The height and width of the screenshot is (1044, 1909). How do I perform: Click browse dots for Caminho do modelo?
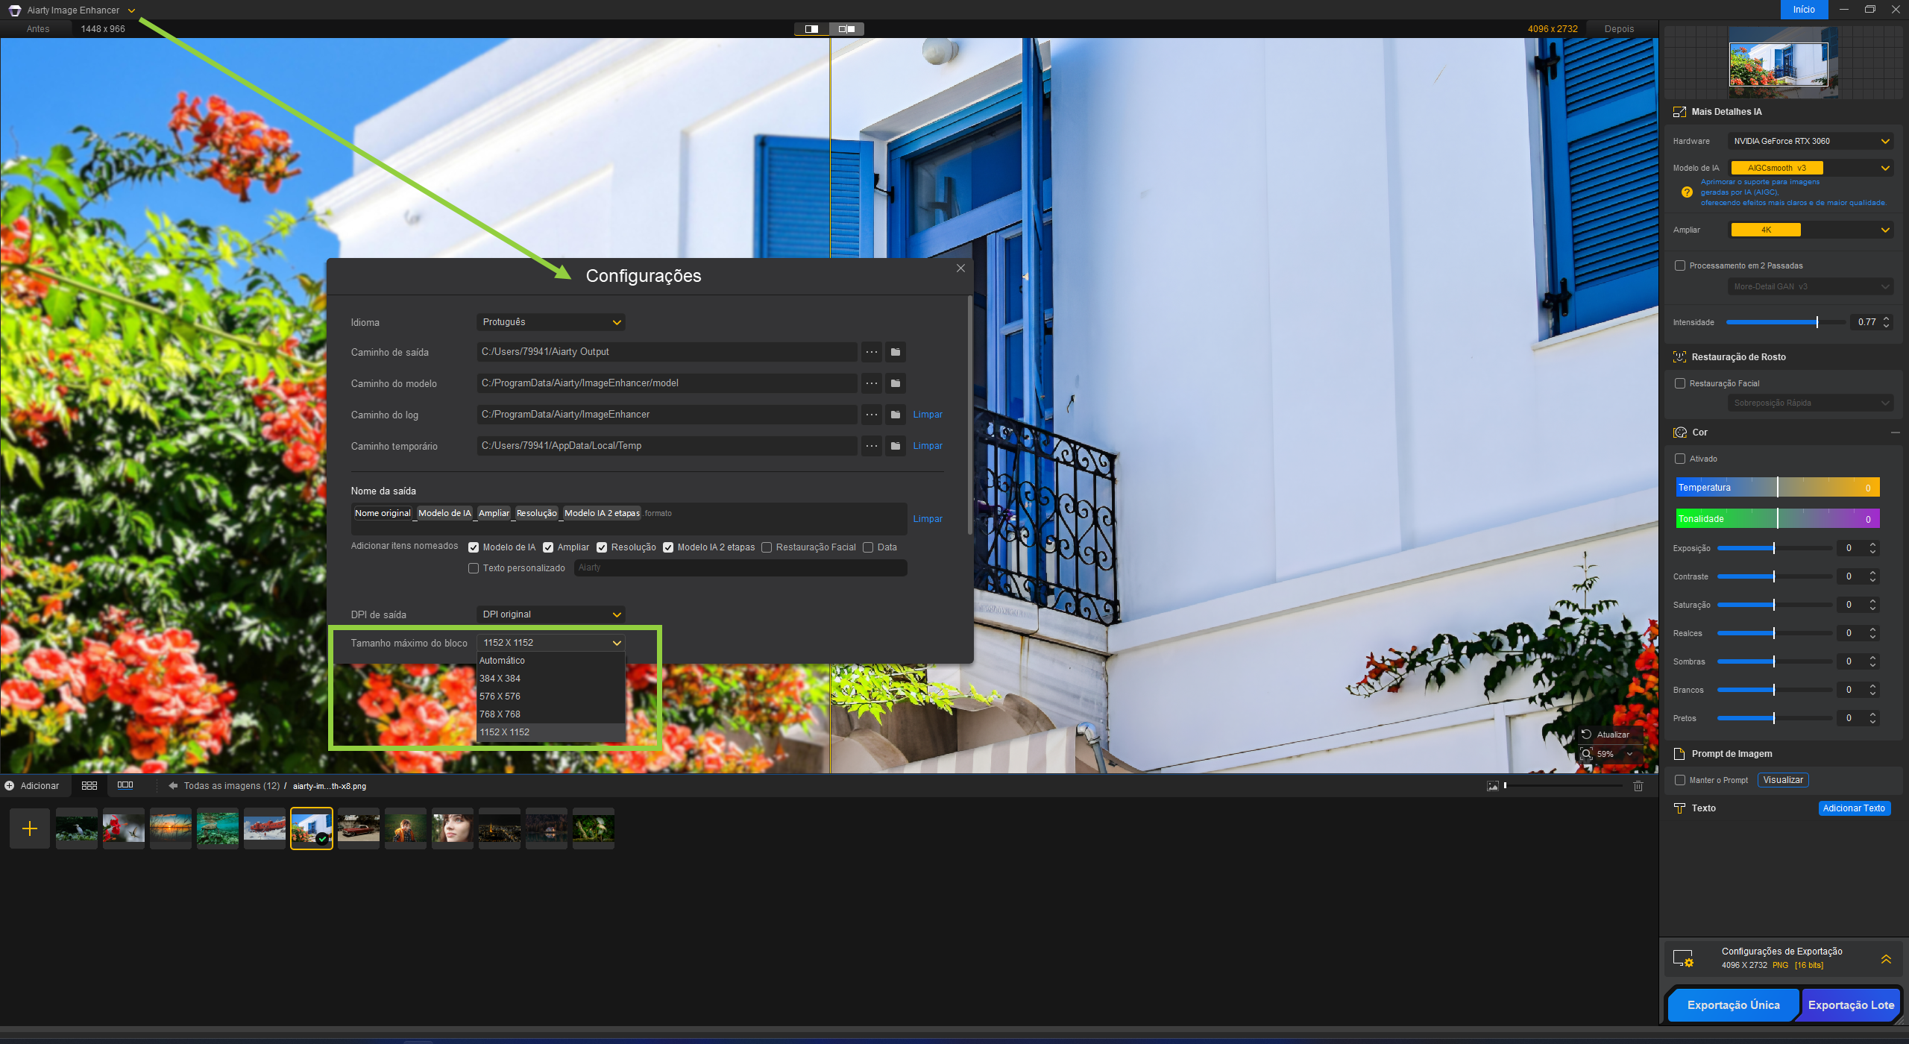(x=871, y=383)
